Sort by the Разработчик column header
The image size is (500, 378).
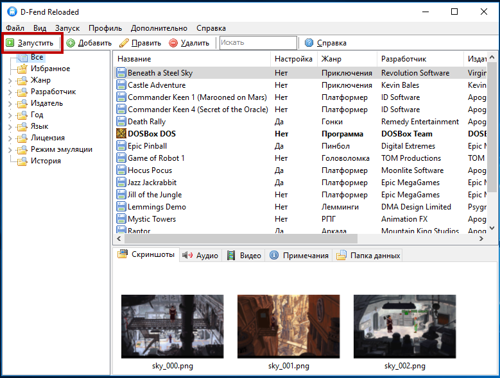point(420,59)
